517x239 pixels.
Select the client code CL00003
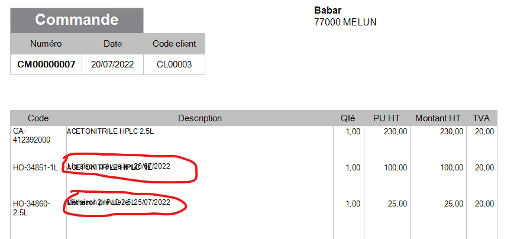174,64
